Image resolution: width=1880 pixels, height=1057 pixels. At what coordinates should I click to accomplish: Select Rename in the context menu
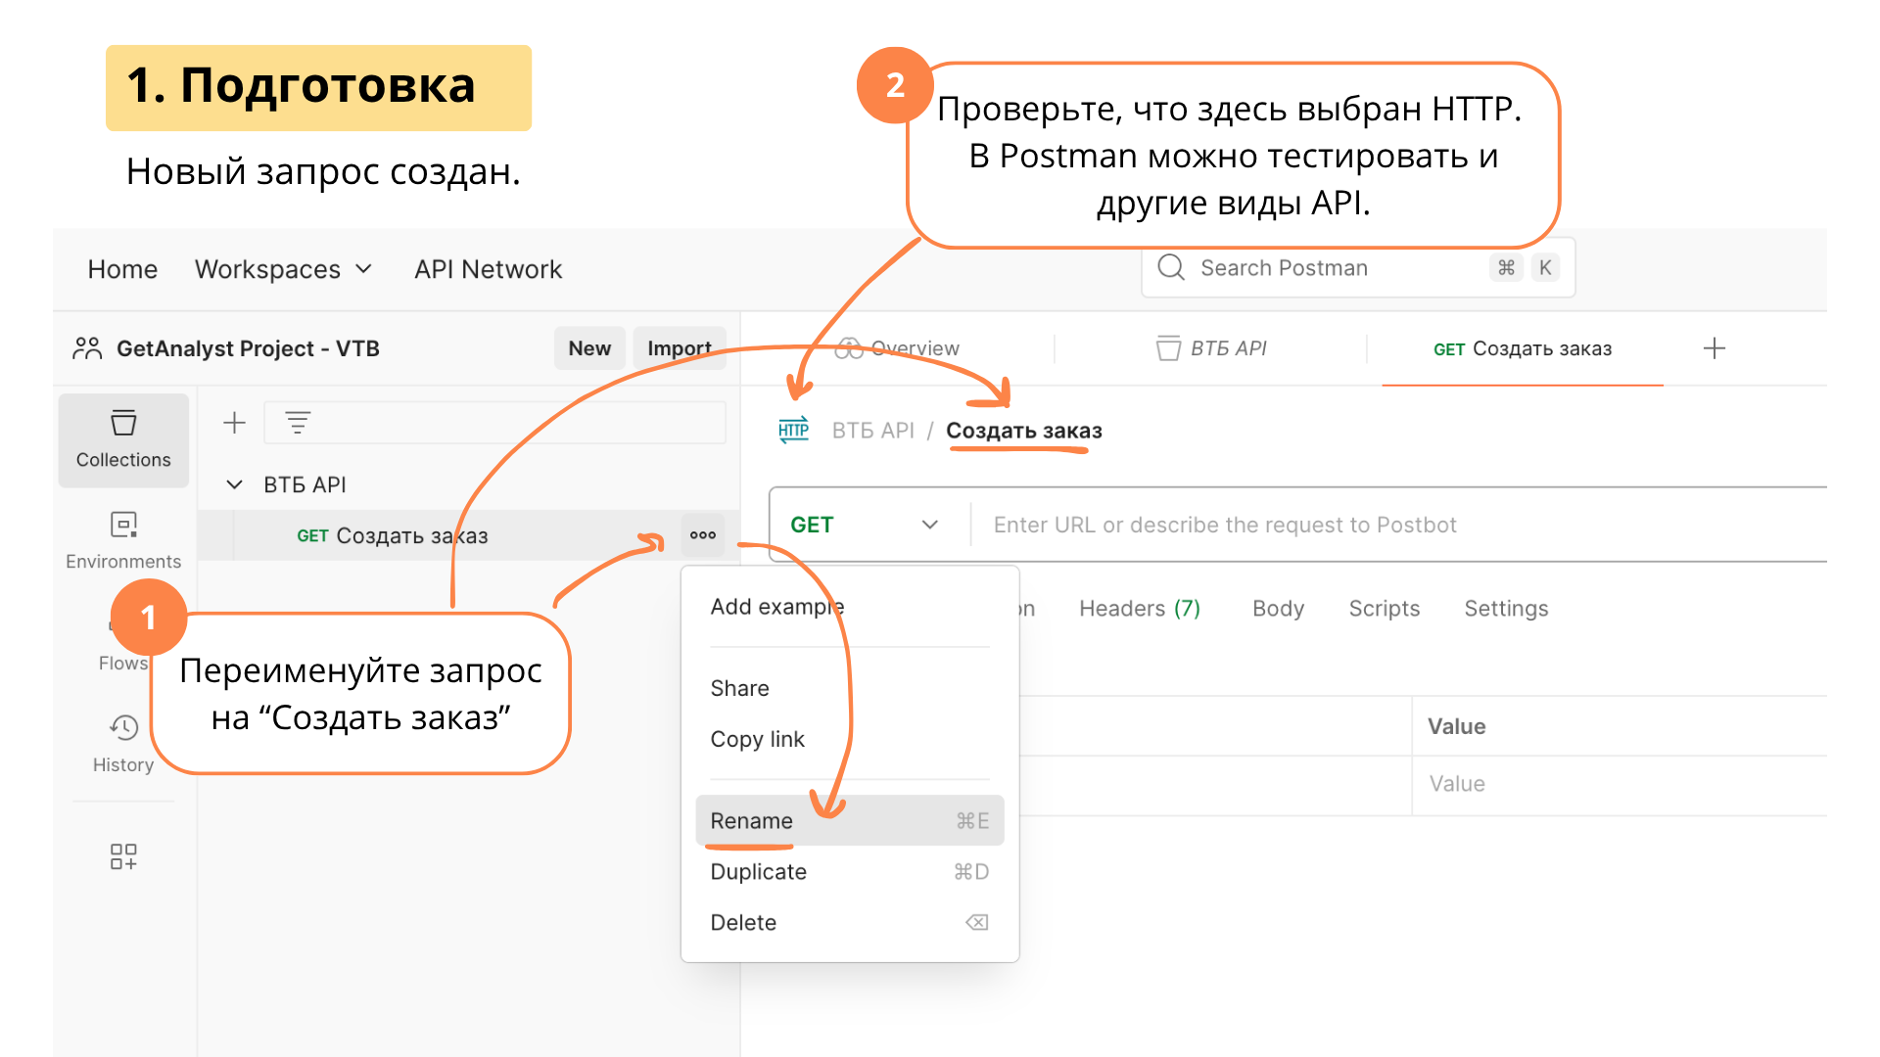click(849, 820)
